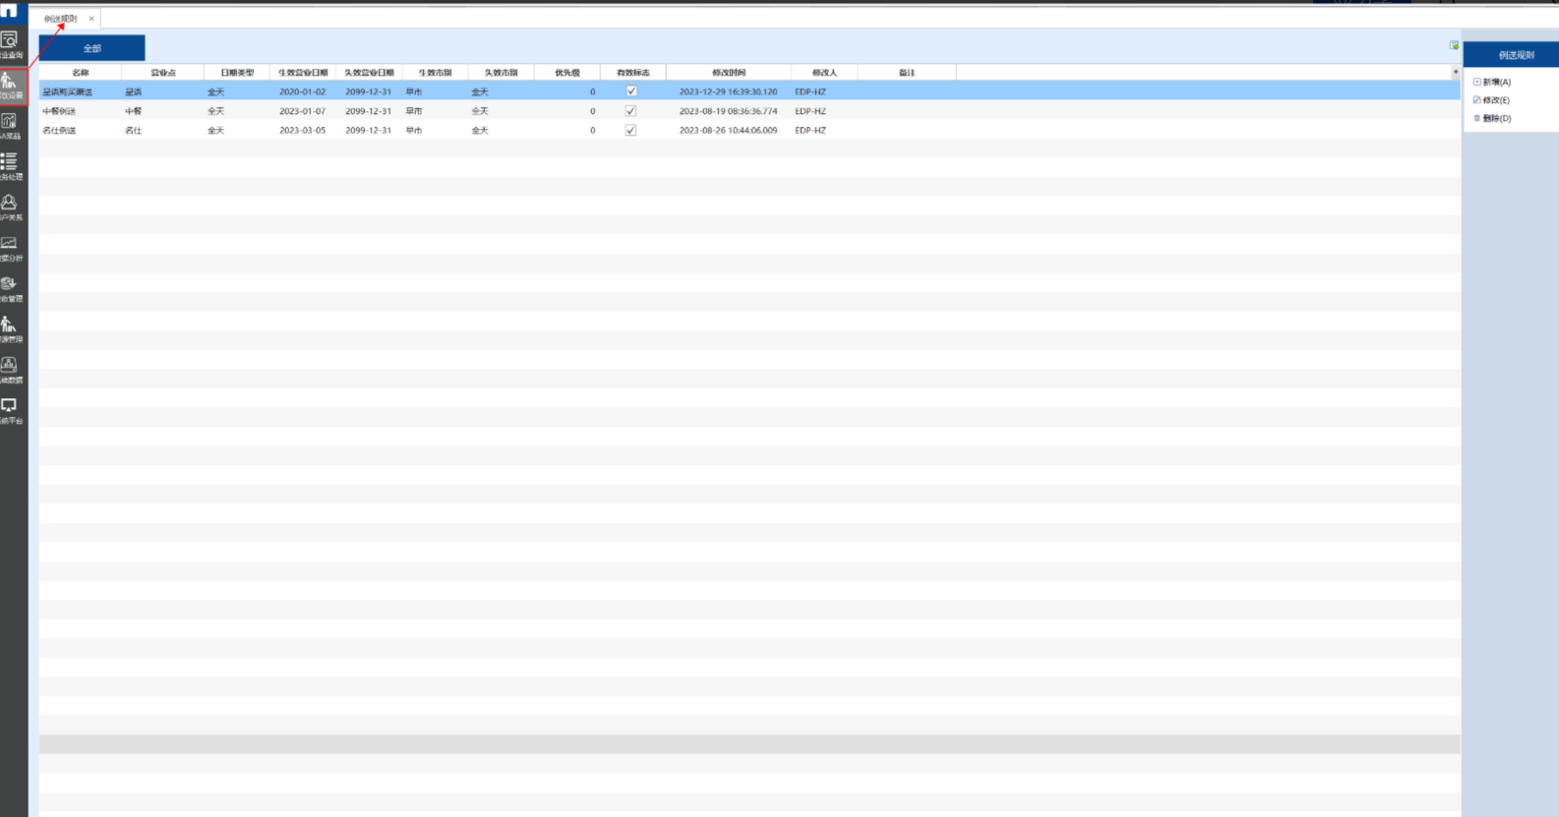
Task: Click 删除(D) to delete the rule
Action: 1496,119
